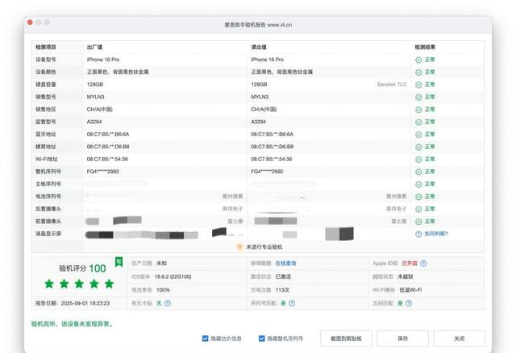Click the green check icon in 蜂窝地址 row

coord(418,147)
